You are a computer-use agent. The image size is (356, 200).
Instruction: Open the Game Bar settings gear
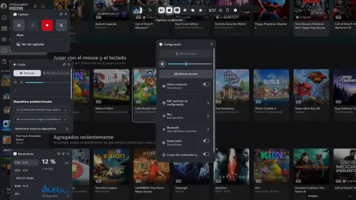(235, 10)
